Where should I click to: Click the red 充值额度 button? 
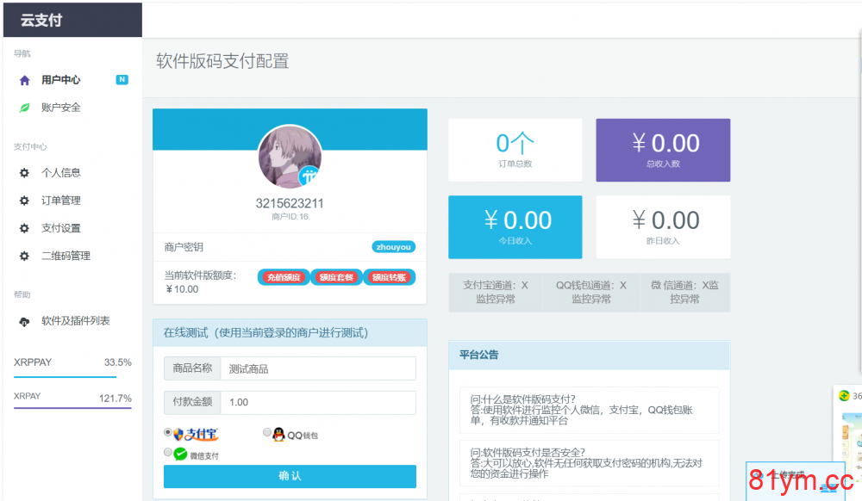click(284, 277)
